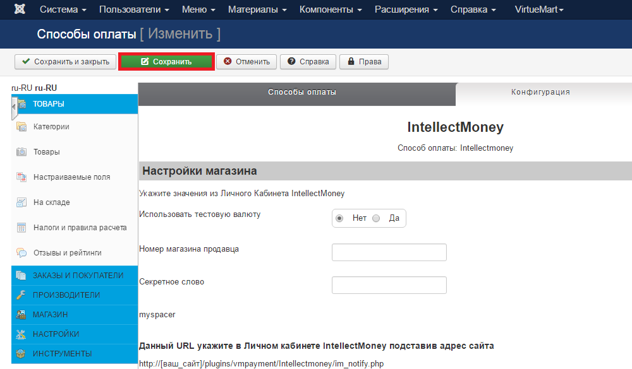Click the Настраиваемые поля icon
This screenshot has width=632, height=369.
pos(21,177)
